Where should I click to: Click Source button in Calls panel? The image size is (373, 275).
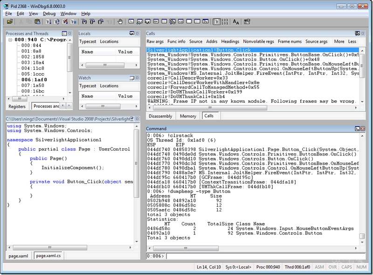[196, 41]
